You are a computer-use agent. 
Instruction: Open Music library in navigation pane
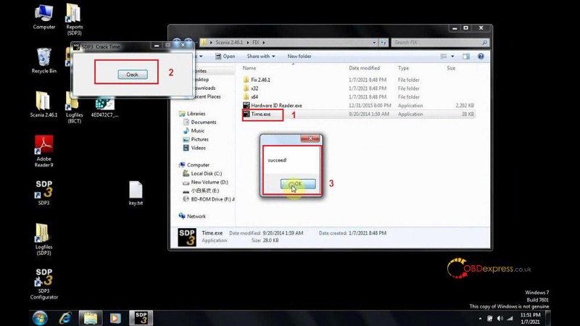click(x=194, y=130)
